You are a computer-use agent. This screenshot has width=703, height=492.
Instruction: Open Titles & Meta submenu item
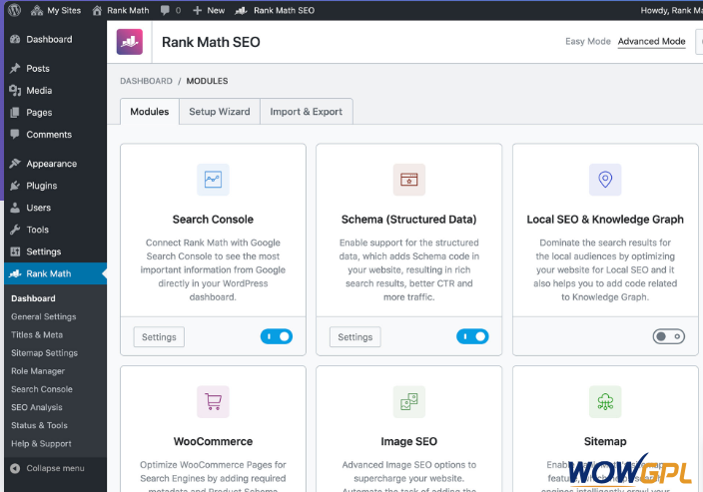coord(37,334)
